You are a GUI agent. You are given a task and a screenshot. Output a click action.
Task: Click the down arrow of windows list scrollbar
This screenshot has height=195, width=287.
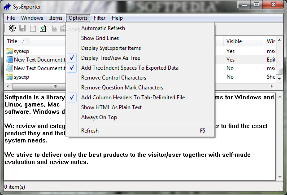[279, 79]
